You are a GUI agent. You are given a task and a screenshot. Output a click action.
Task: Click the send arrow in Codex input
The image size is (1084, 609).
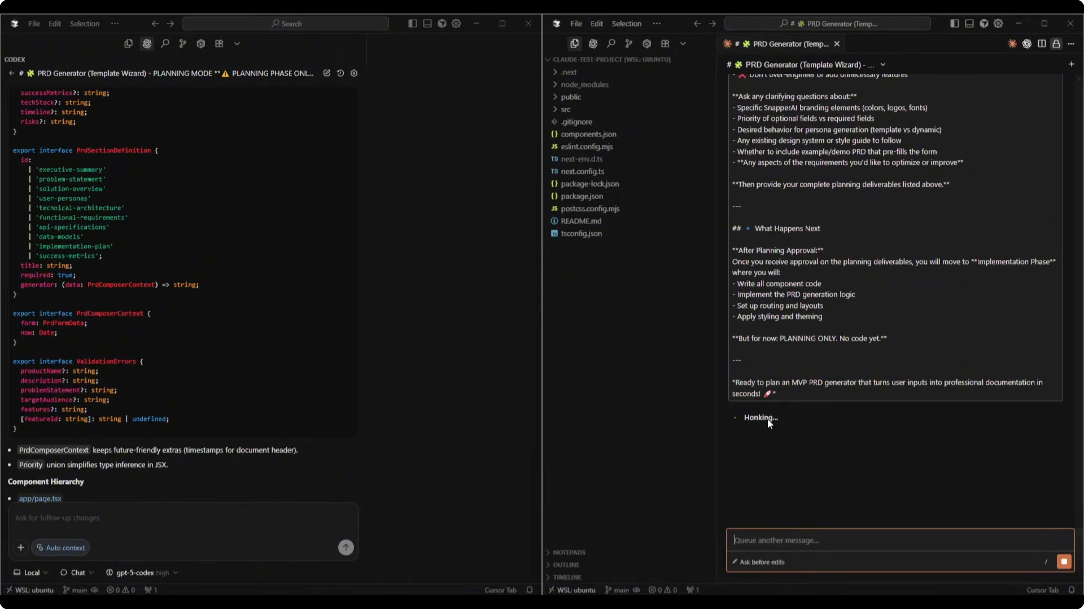[x=346, y=547]
